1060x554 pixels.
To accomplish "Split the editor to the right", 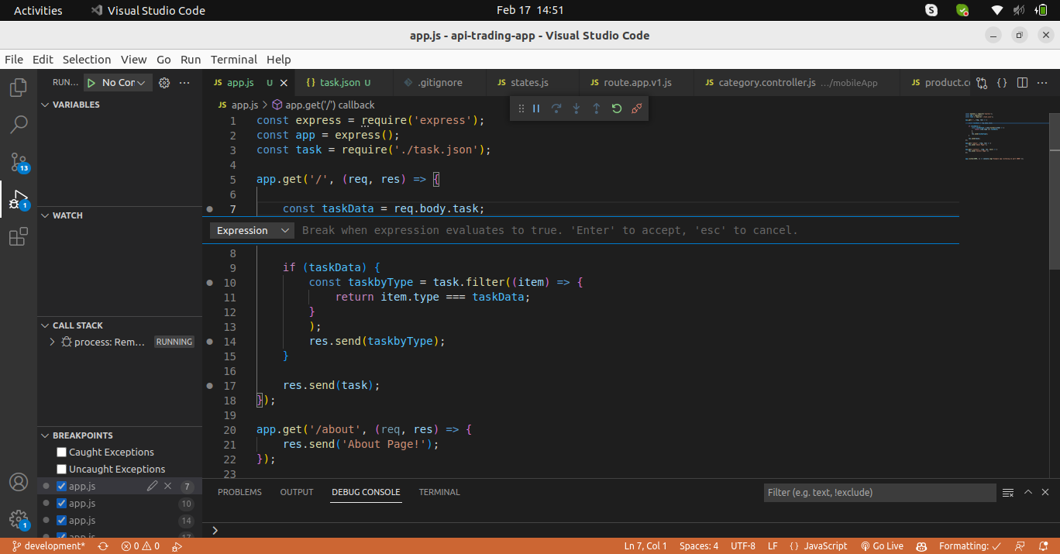I will (1022, 83).
